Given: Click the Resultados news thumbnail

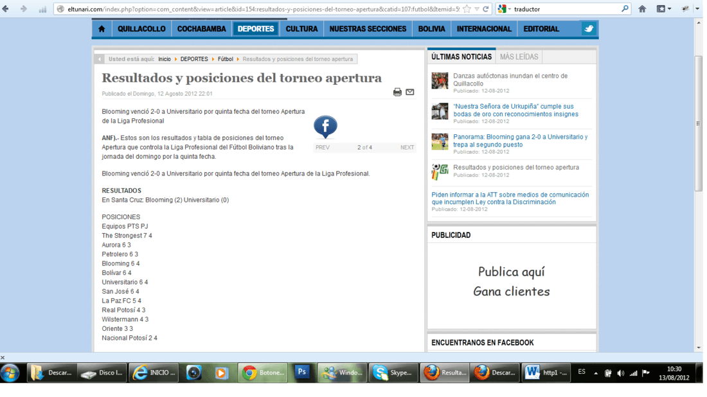Looking at the screenshot, I should (x=440, y=172).
